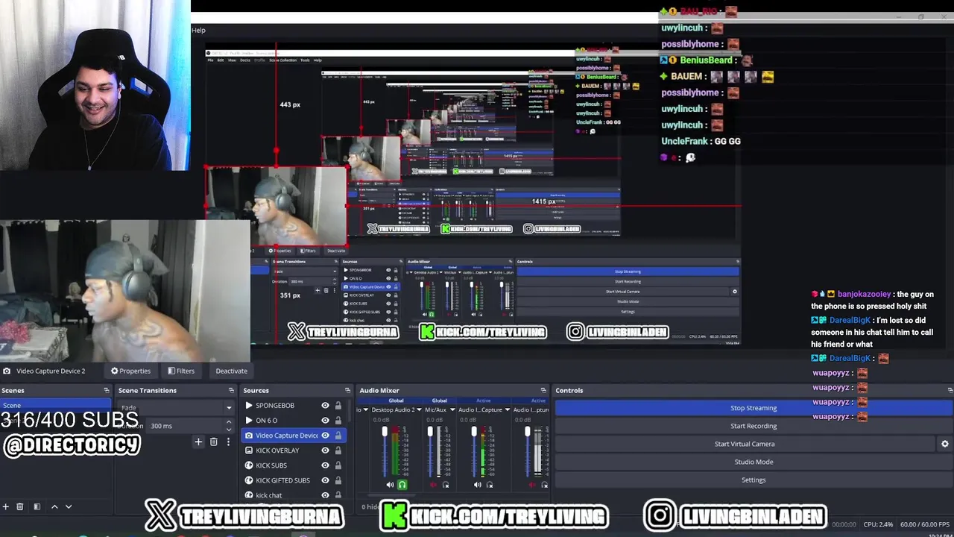Click KICK OVERLAY image source icon

pyautogui.click(x=249, y=450)
